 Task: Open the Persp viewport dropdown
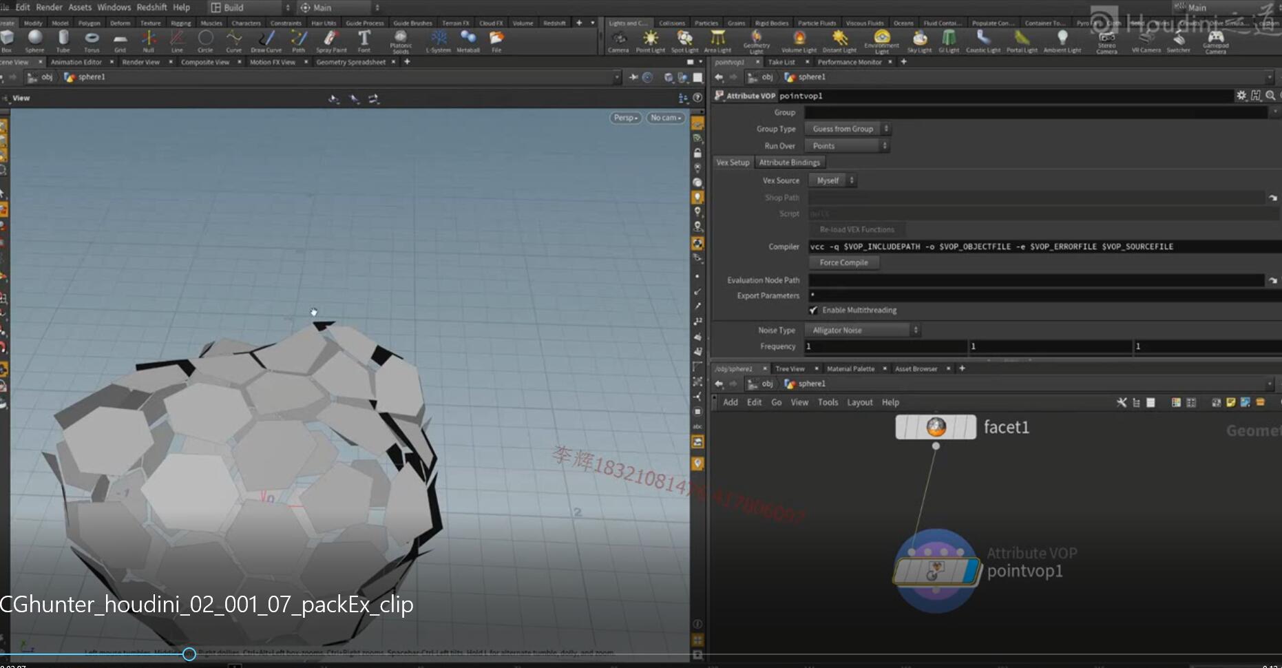click(x=626, y=118)
